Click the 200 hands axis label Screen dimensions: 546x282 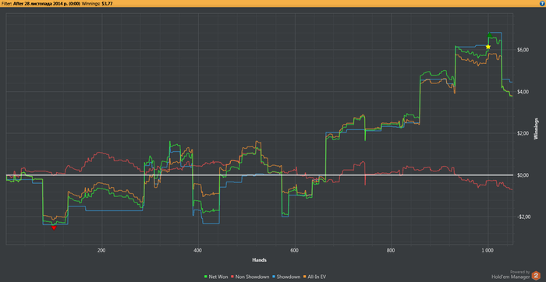101,249
